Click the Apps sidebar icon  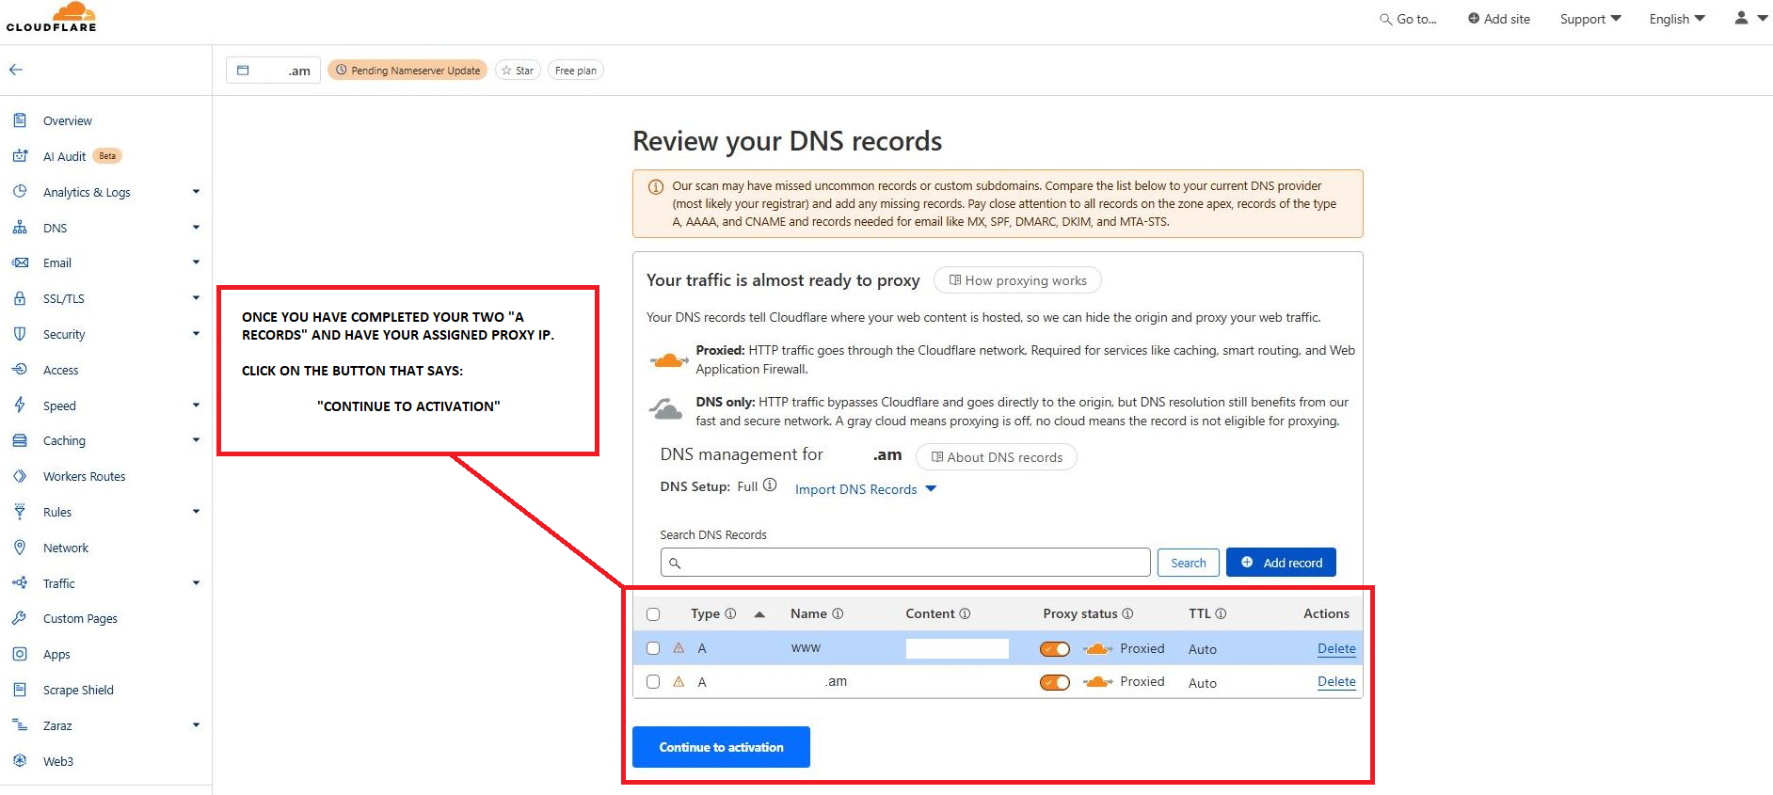point(20,654)
